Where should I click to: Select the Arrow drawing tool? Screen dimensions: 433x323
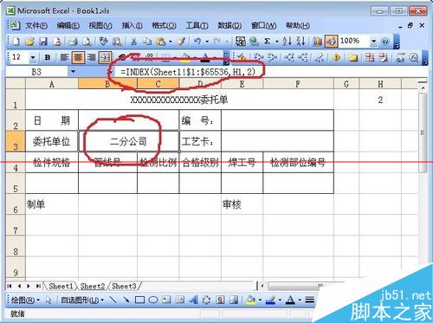point(126,300)
